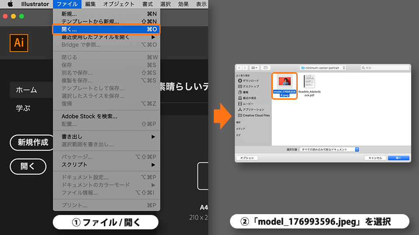The width and height of the screenshot is (419, 235).
Task: Click the ダウンロード sidebar label
Action: tap(251, 81)
